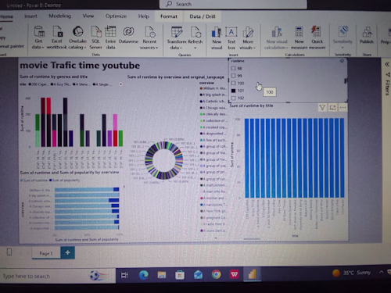Publish the report
Viewport: 391px width, 293px height.
click(x=367, y=34)
